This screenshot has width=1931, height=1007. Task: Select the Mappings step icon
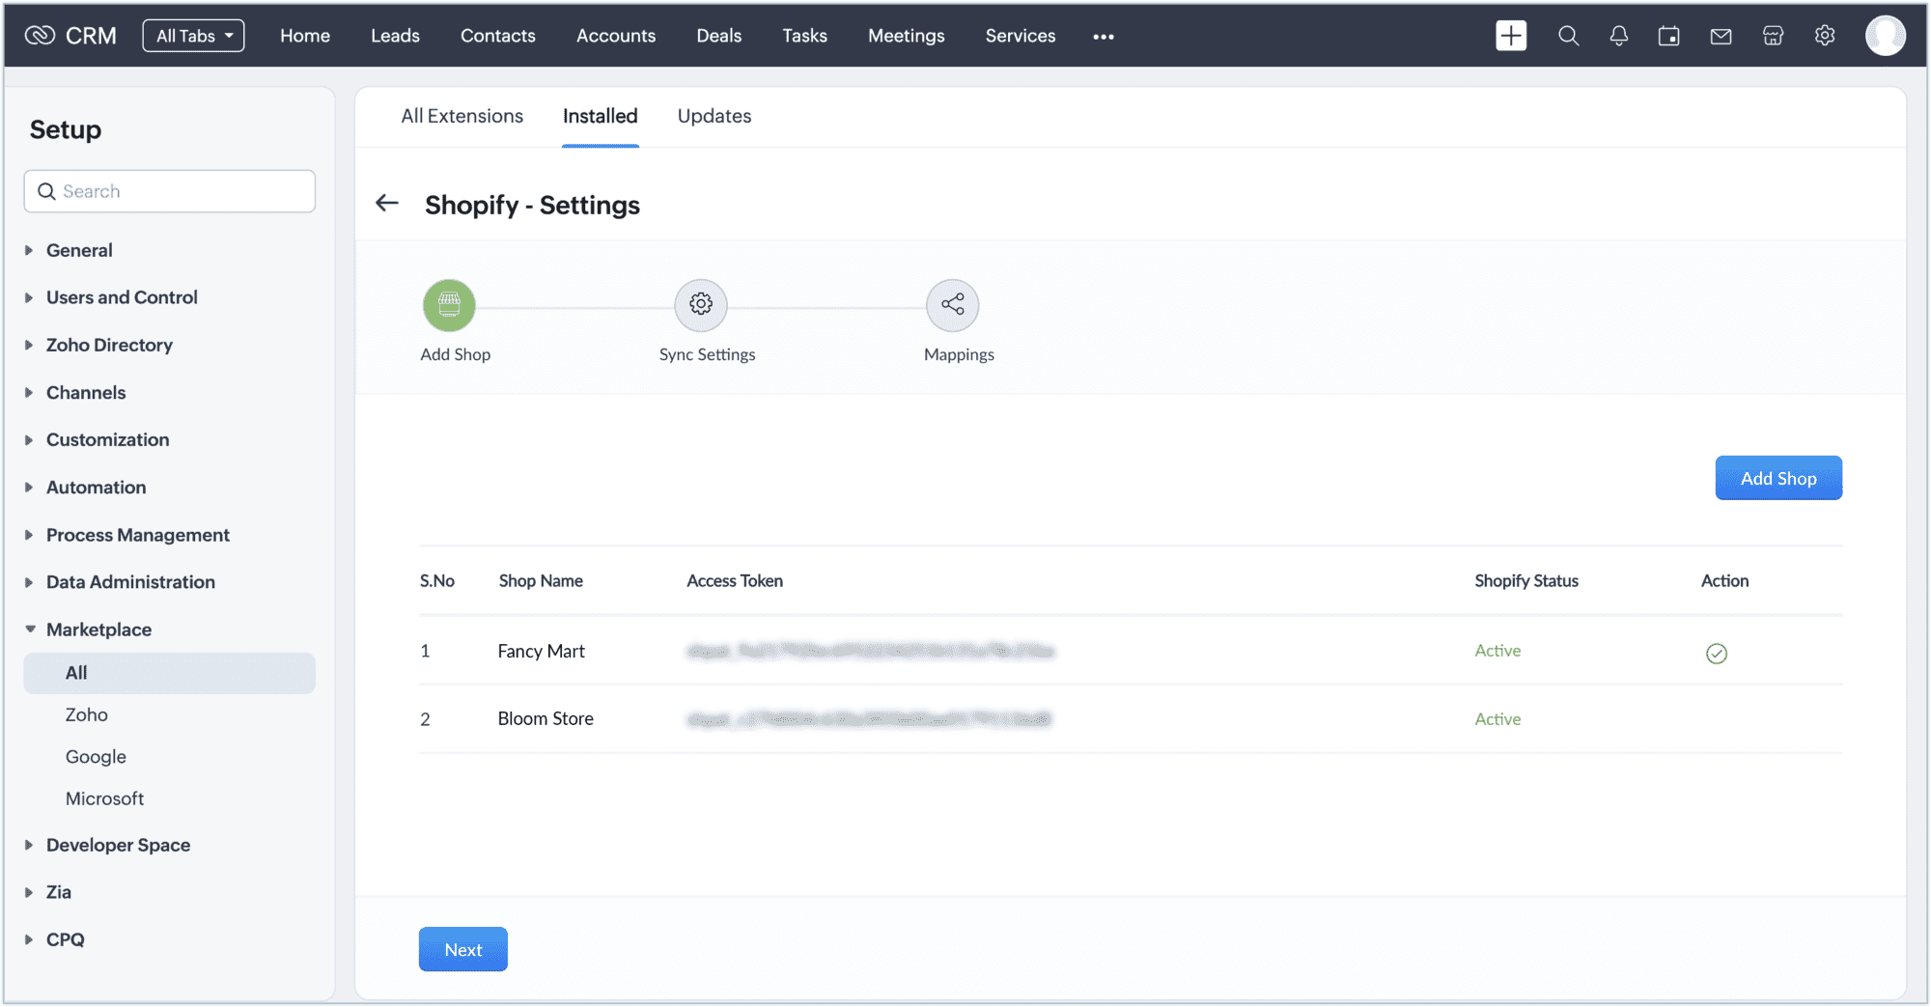pyautogui.click(x=952, y=305)
